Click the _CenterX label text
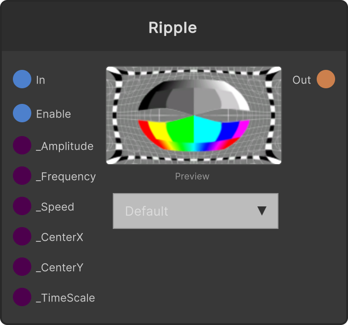 point(59,237)
